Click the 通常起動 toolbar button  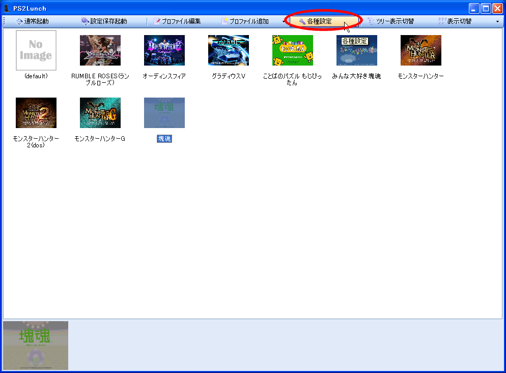point(32,21)
